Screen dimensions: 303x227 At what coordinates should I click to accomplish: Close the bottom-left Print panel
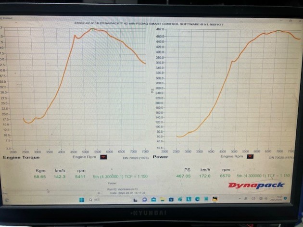pos(99,193)
